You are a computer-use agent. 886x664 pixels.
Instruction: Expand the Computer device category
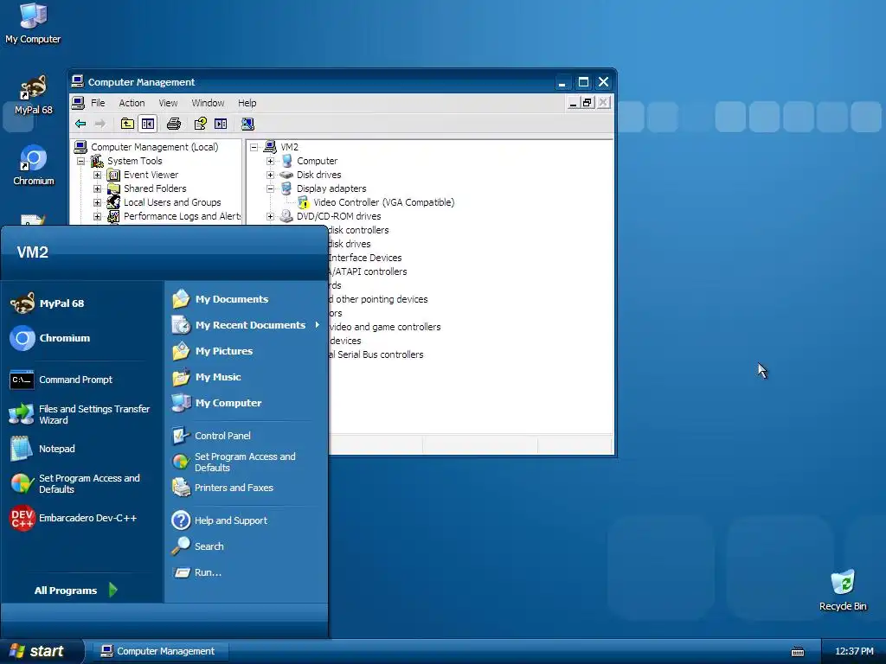pyautogui.click(x=270, y=161)
